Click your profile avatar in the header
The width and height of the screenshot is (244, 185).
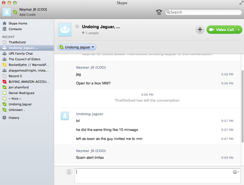[7, 12]
